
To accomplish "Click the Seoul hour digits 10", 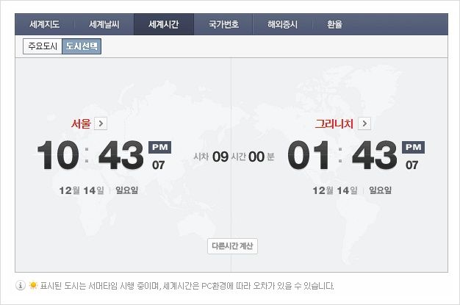I will pyautogui.click(x=58, y=155).
